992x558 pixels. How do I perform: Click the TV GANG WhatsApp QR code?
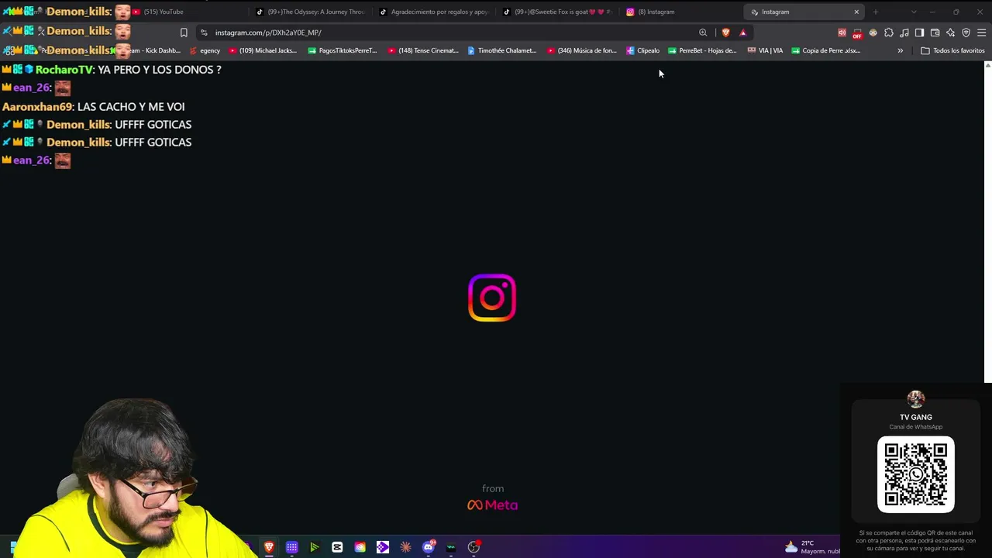coord(916,474)
